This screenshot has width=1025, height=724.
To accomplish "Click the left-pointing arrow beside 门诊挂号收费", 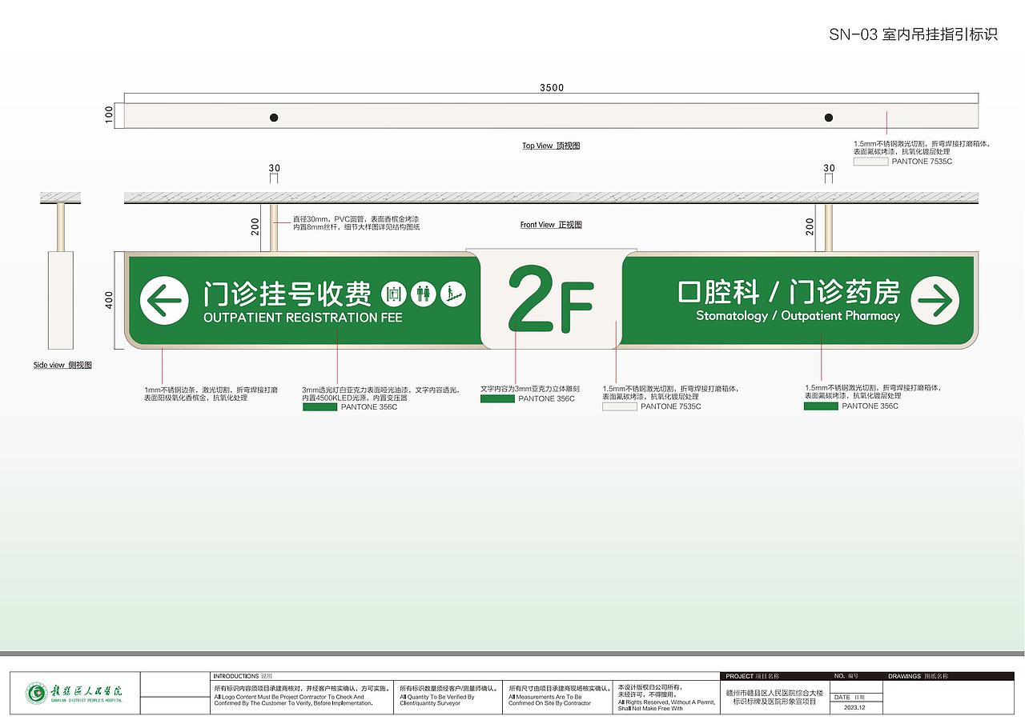I will tap(163, 300).
